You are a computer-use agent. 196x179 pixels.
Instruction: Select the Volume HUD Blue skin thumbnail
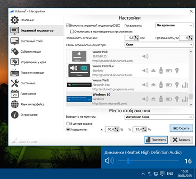click(79, 71)
